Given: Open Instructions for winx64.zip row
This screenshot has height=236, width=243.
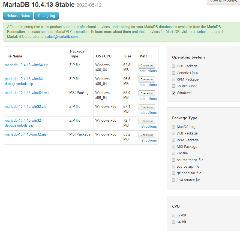Looking at the screenshot, I should click(x=148, y=71).
